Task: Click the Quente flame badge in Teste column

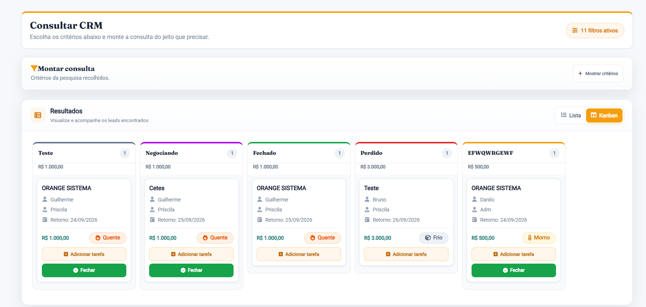Action: (108, 238)
